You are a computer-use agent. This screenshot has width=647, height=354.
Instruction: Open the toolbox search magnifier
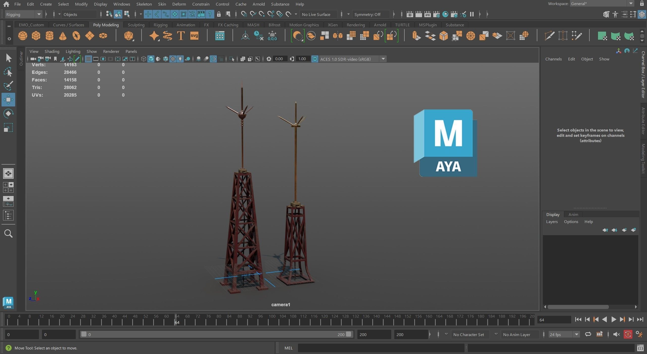(x=8, y=233)
